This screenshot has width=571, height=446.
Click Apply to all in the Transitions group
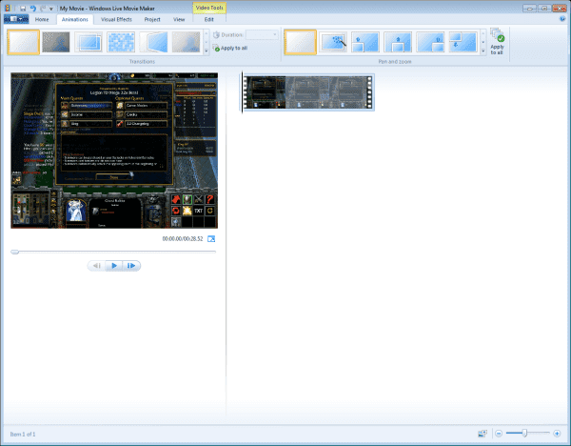tap(230, 49)
